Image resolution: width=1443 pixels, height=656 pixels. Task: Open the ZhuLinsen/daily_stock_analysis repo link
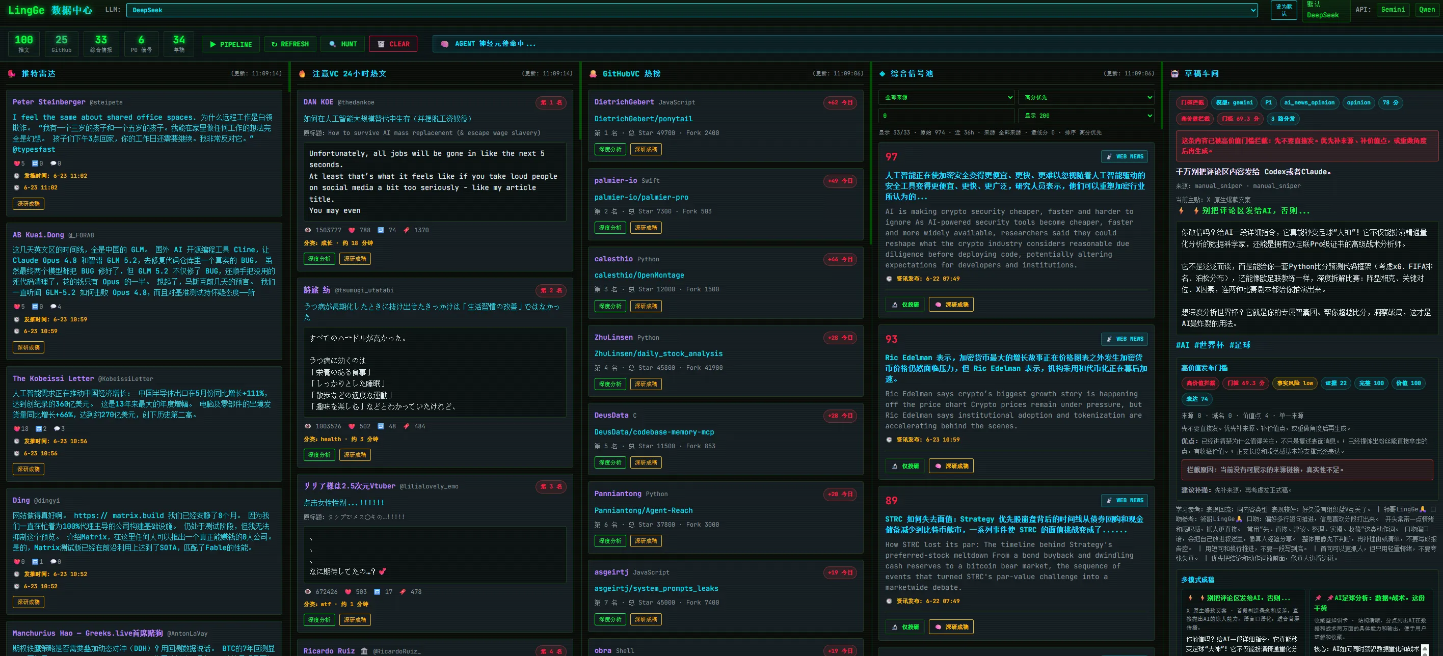pyautogui.click(x=658, y=354)
